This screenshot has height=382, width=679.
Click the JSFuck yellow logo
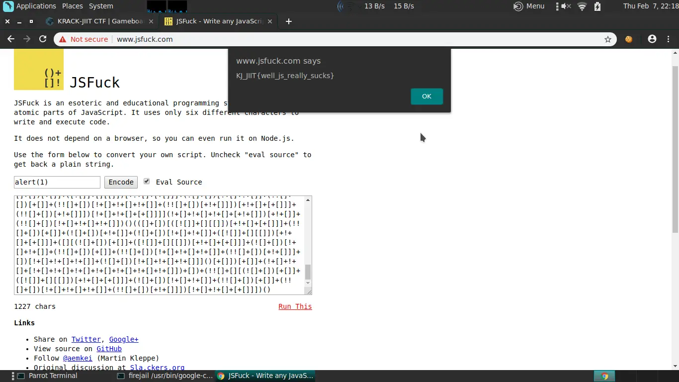[39, 69]
